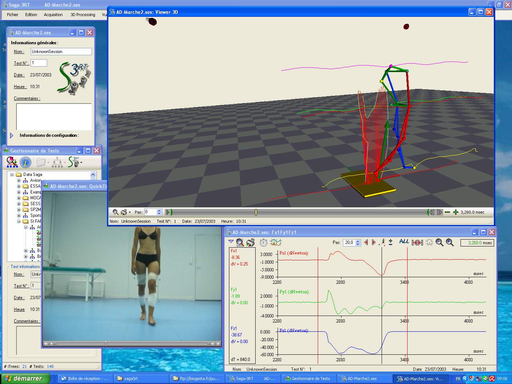Screen dimensions: 512x384
Task: Click the search tree icon in Gestionnaire de Tests
Action: point(12,162)
